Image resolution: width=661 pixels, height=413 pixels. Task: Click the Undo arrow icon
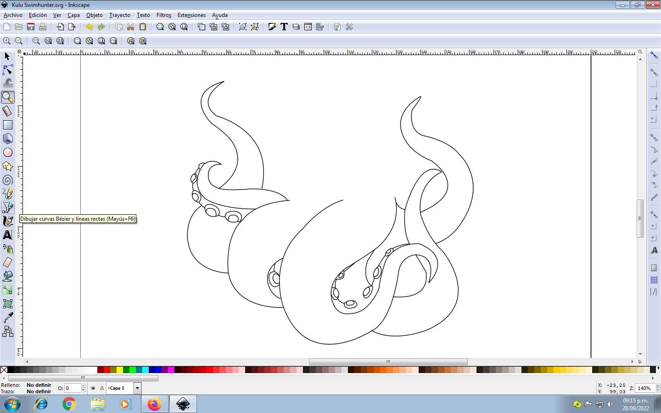pyautogui.click(x=90, y=27)
